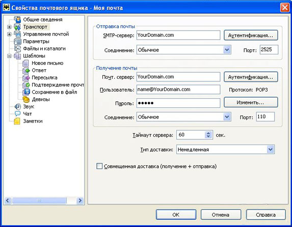Click the Общие сведения tree icon
The width and height of the screenshot is (292, 227).
17,19
